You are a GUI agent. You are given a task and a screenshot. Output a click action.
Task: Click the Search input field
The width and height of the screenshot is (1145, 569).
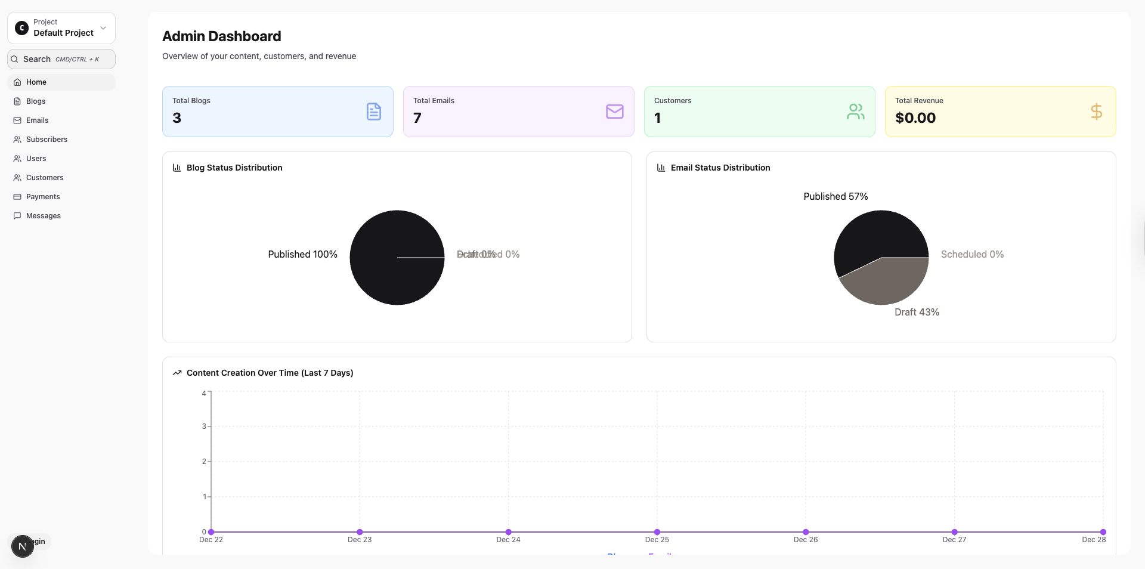tap(61, 59)
